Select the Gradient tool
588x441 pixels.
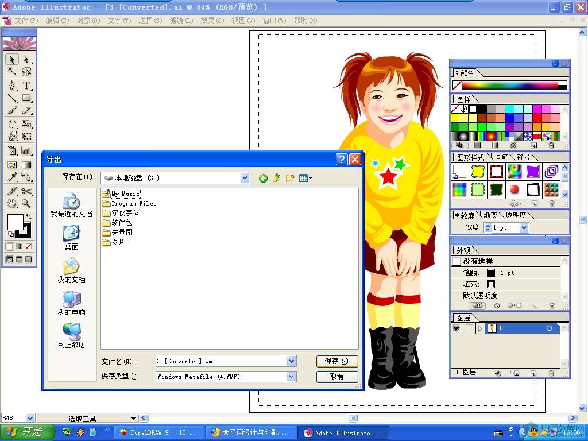point(26,165)
